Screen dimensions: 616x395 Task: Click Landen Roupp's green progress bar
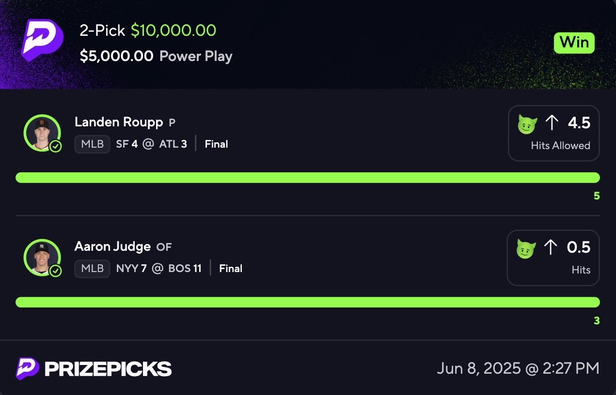pos(308,178)
